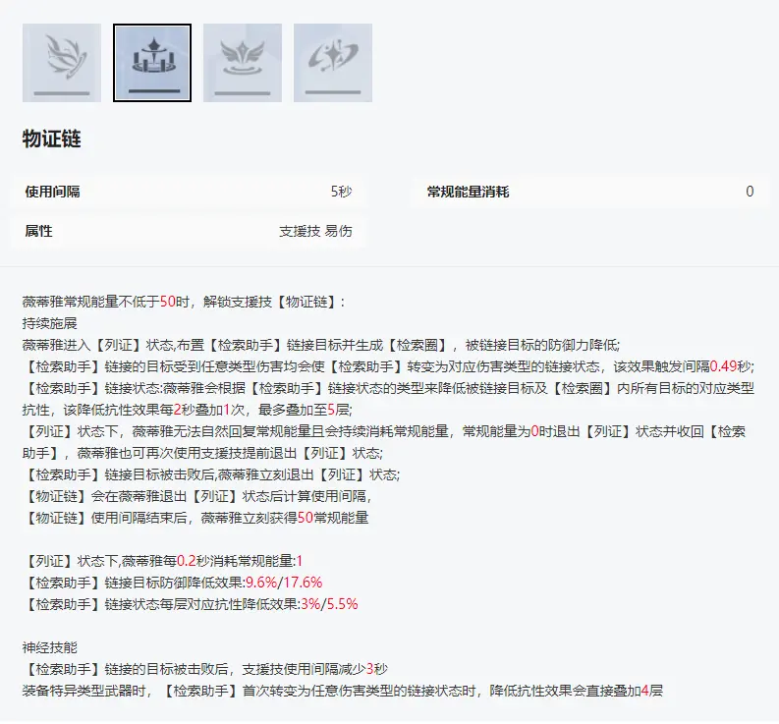This screenshot has height=724, width=779.
Task: Choose the fourth skill icon with orbiting star
Action: click(332, 63)
